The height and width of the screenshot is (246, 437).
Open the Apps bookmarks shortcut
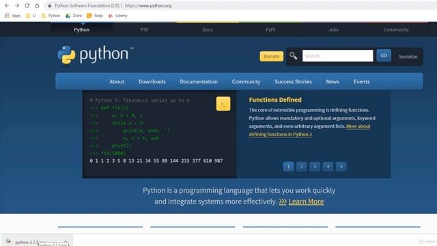pyautogui.click(x=12, y=16)
